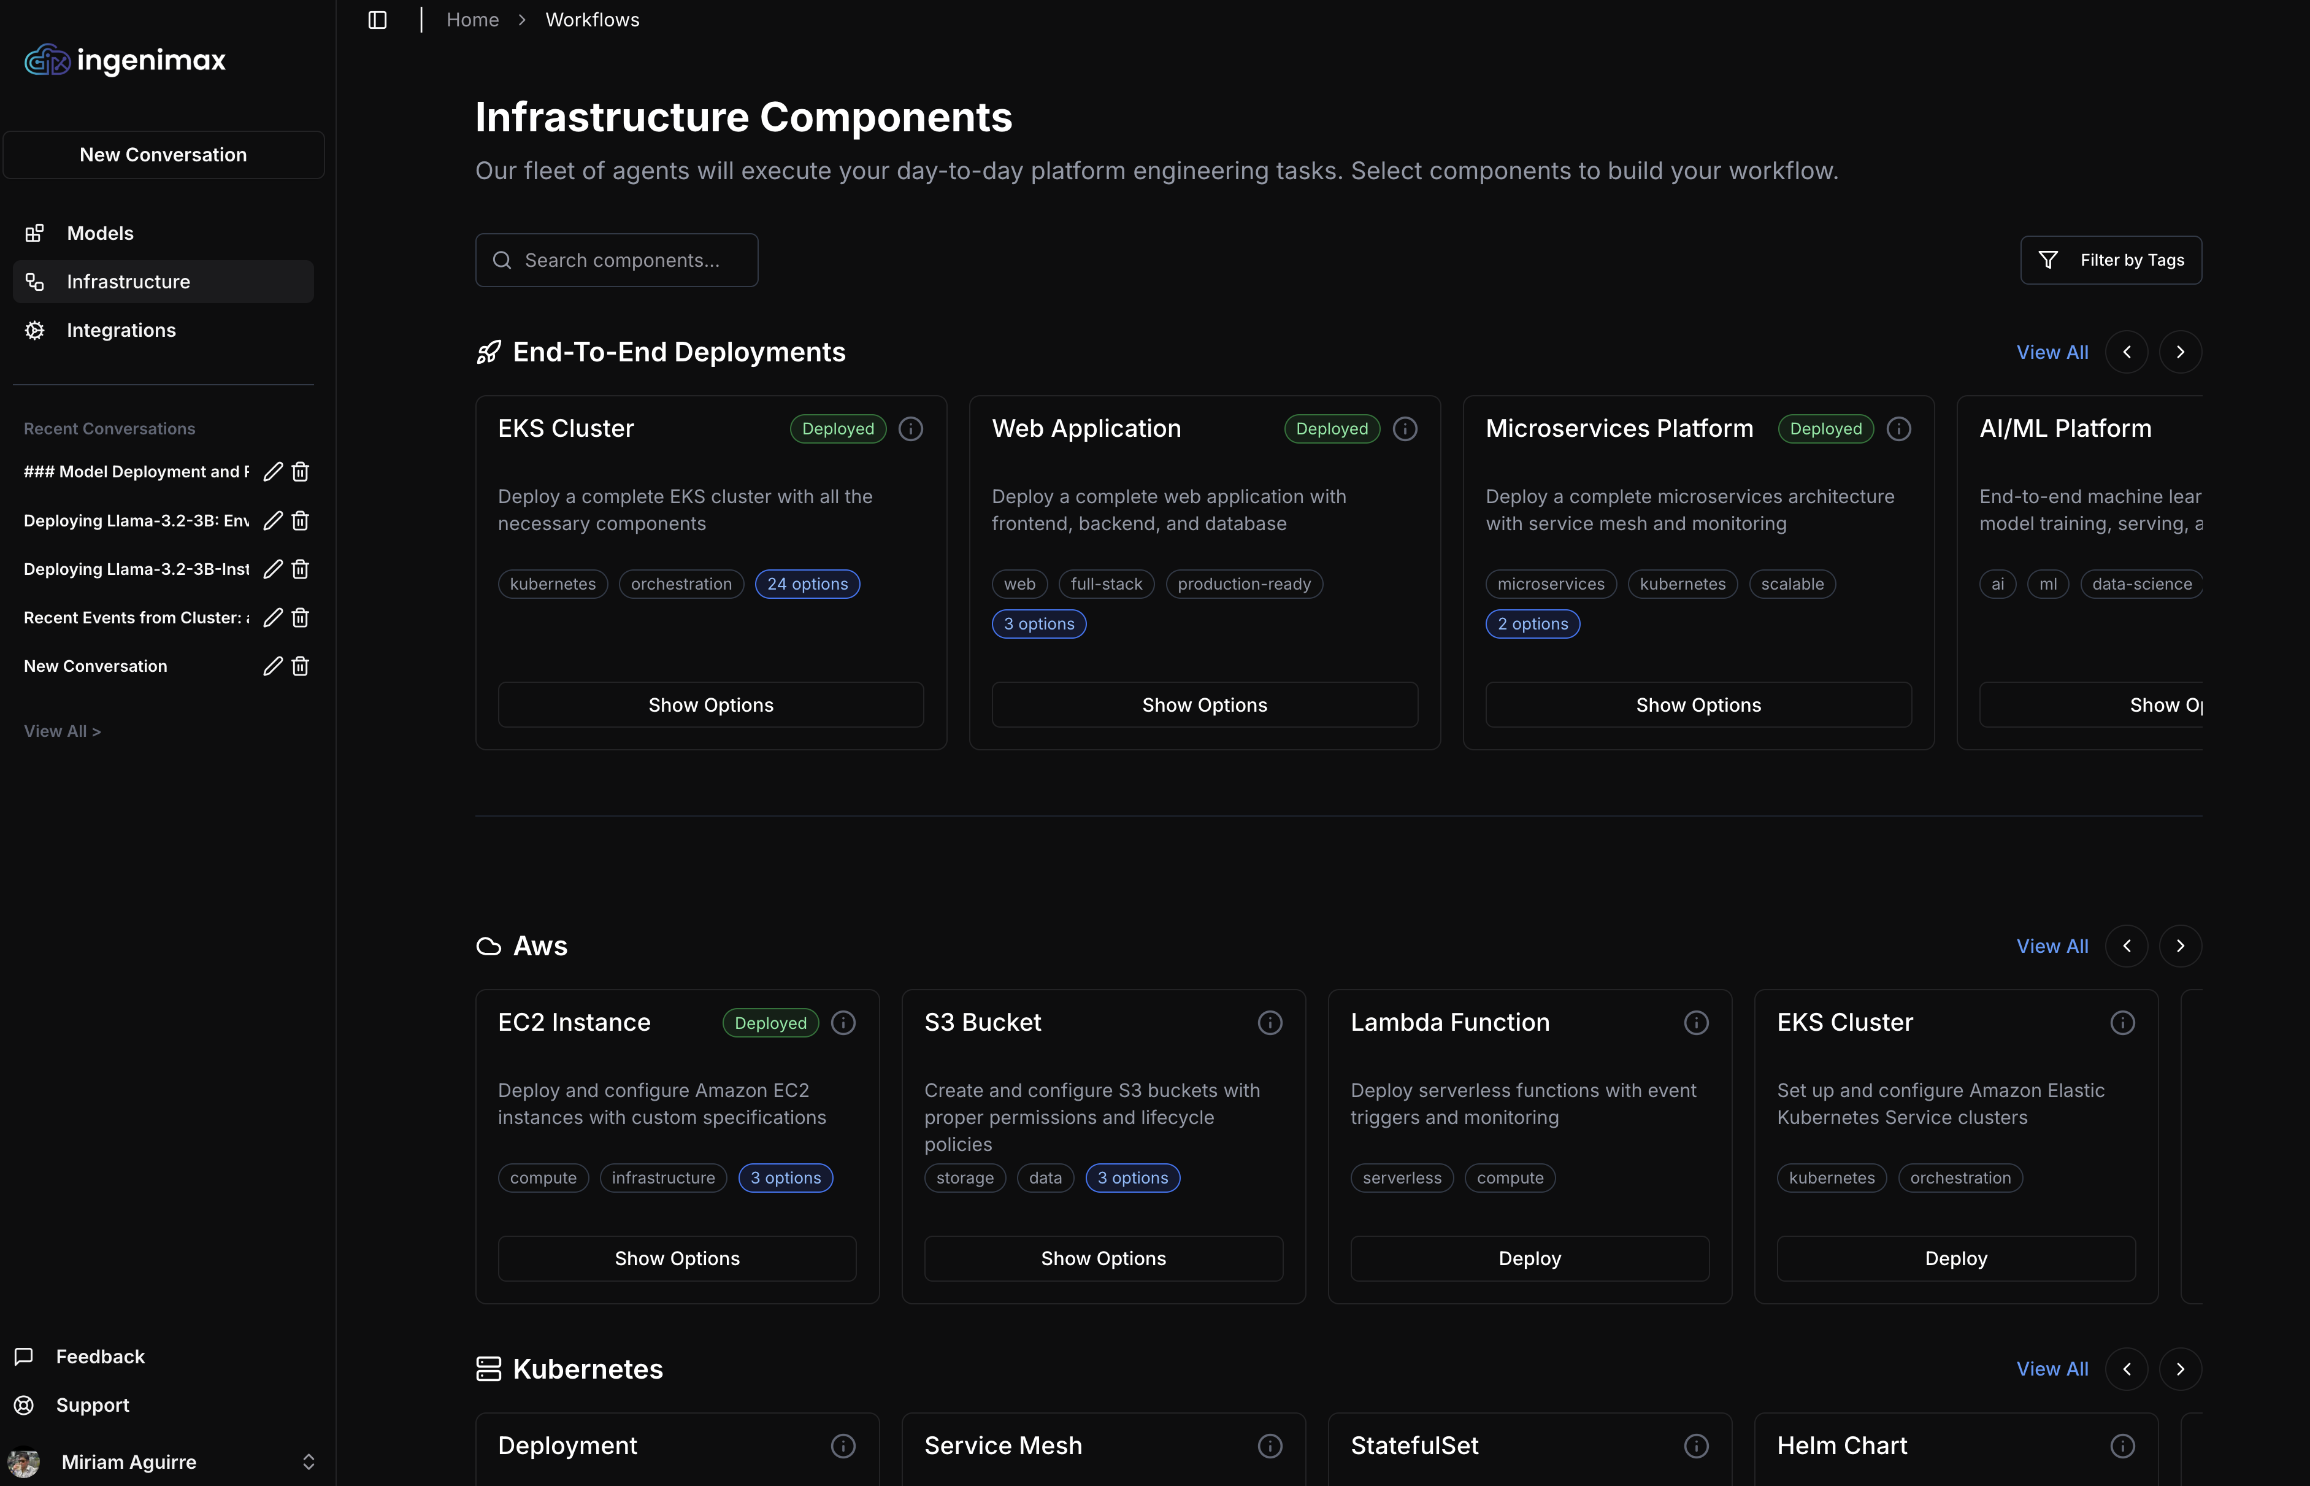Image resolution: width=2310 pixels, height=1486 pixels.
Task: Open info for the Lambda Function card
Action: pos(1695,1022)
